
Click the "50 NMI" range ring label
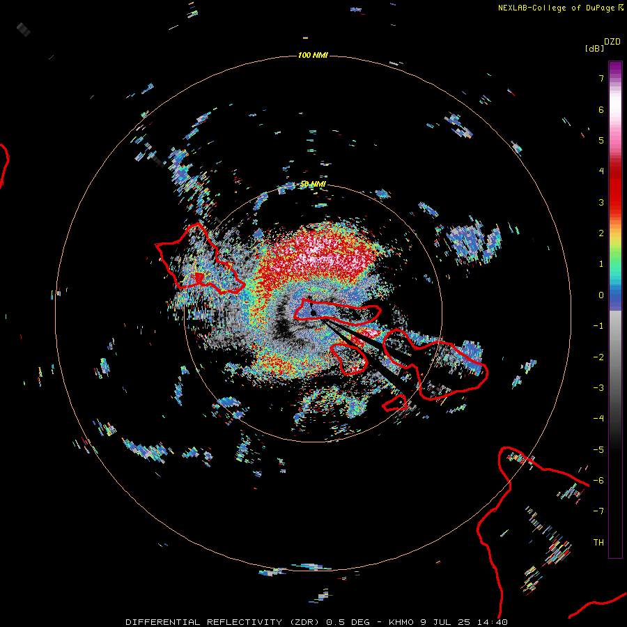coord(313,185)
